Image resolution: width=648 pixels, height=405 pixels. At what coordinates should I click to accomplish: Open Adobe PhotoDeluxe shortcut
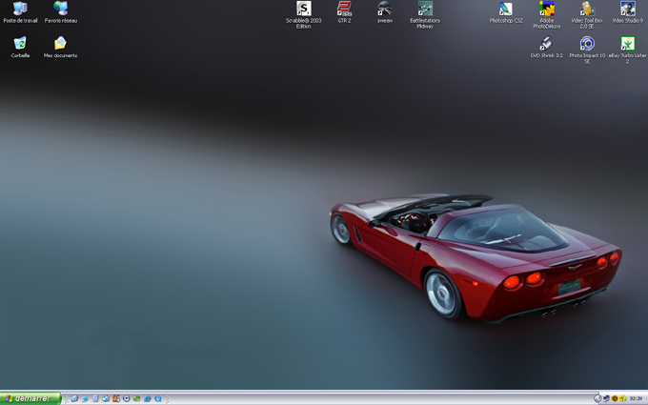tap(547, 10)
